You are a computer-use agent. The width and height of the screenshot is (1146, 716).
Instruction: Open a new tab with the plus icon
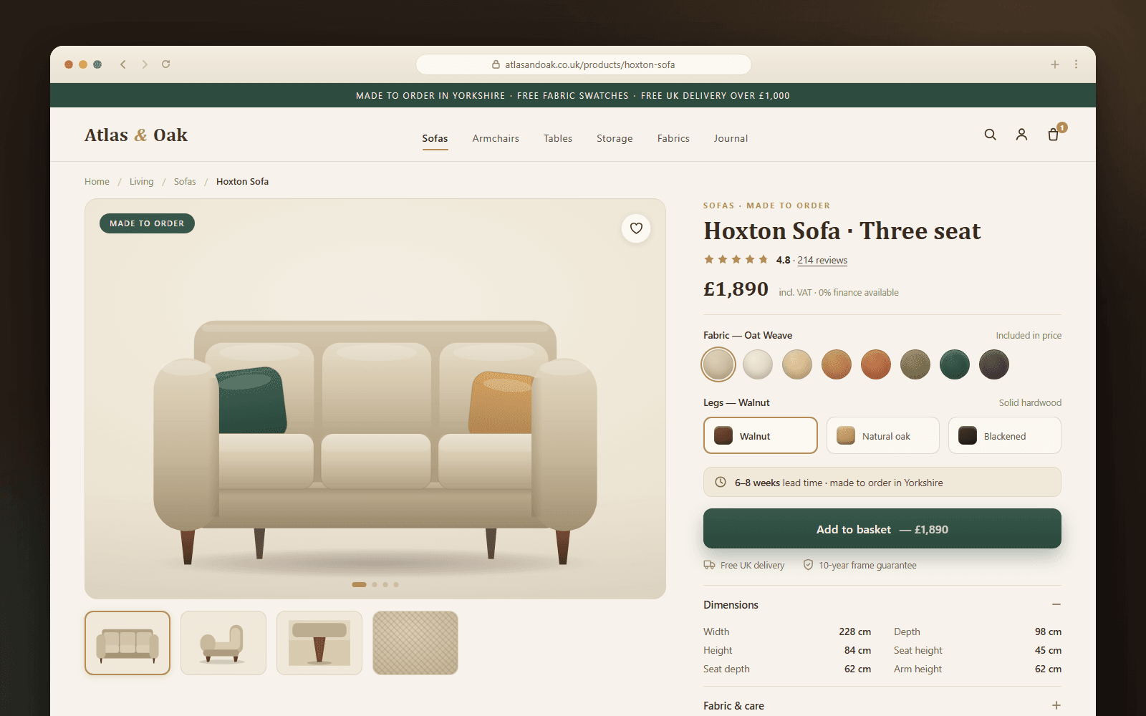pos(1055,64)
